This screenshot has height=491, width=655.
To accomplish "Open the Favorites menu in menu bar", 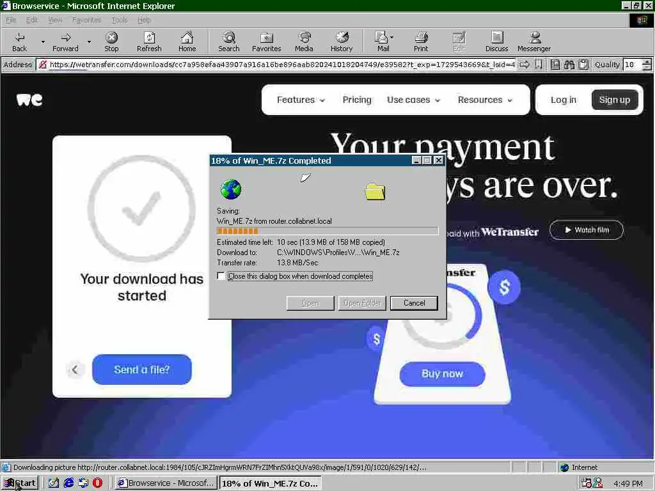I will point(86,20).
